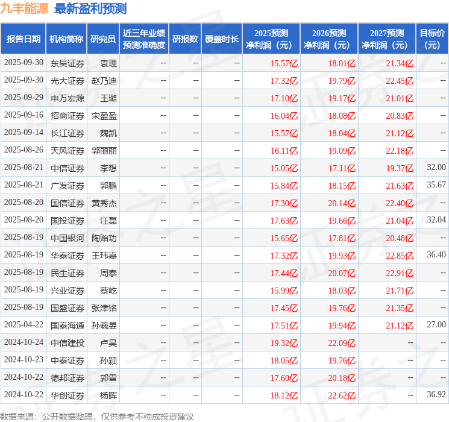Select the 目标价 column header
Viewport: 449px width, 422px height.
click(432, 39)
